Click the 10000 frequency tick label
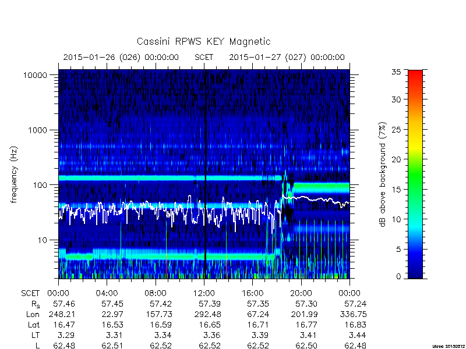 pos(36,76)
